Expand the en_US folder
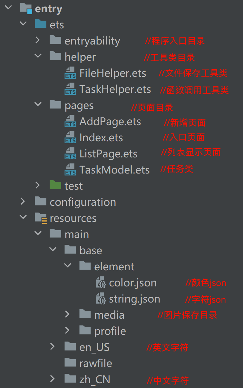The image size is (243, 388). click(53, 347)
